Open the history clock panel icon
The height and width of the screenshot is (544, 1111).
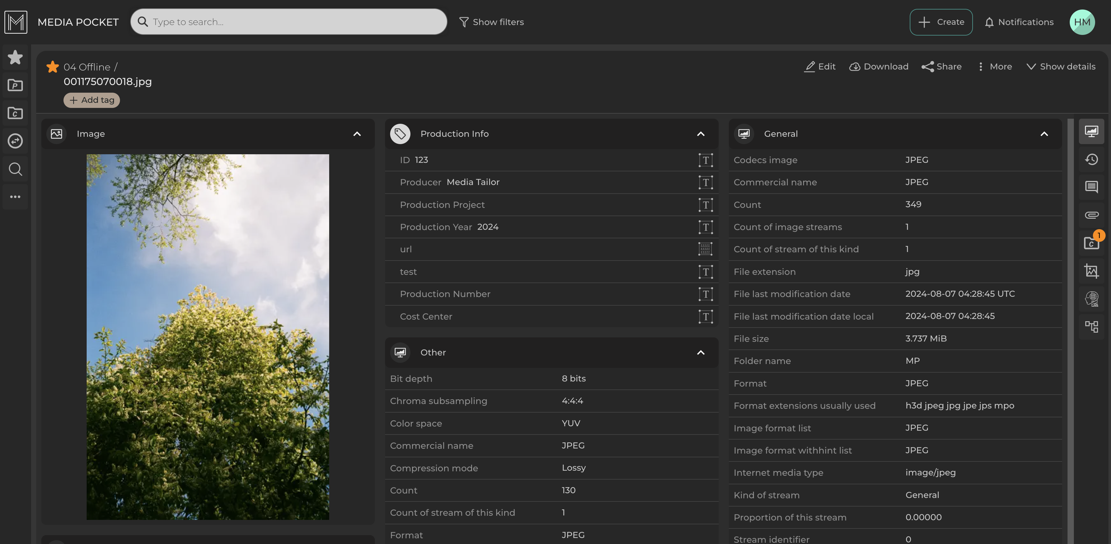coord(1091,160)
